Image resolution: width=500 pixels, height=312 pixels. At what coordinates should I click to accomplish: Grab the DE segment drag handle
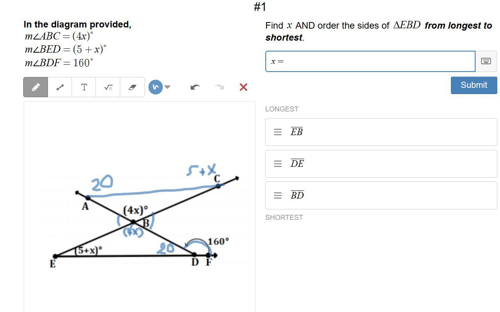(x=278, y=164)
